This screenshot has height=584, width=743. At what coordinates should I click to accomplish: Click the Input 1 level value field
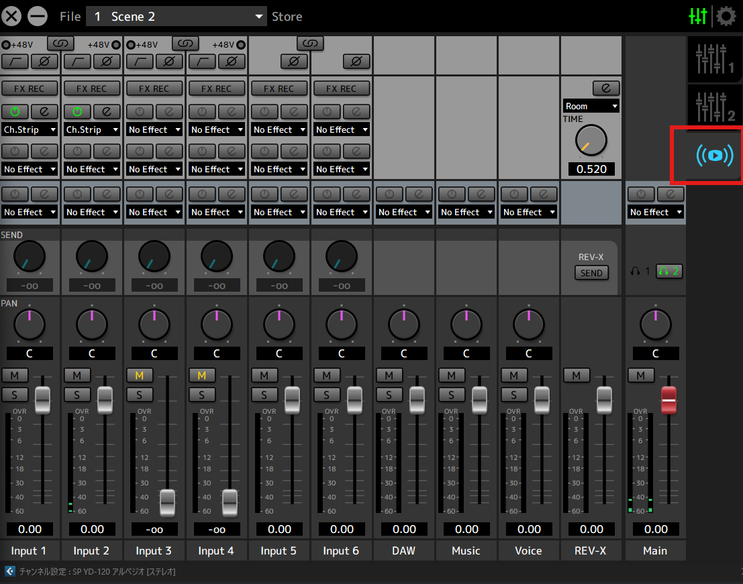tap(30, 529)
